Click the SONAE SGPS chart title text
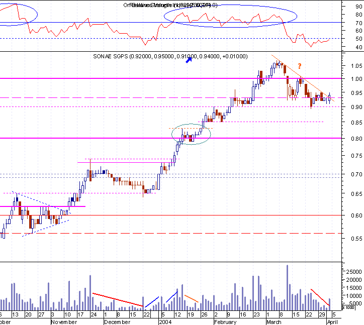 [170, 56]
